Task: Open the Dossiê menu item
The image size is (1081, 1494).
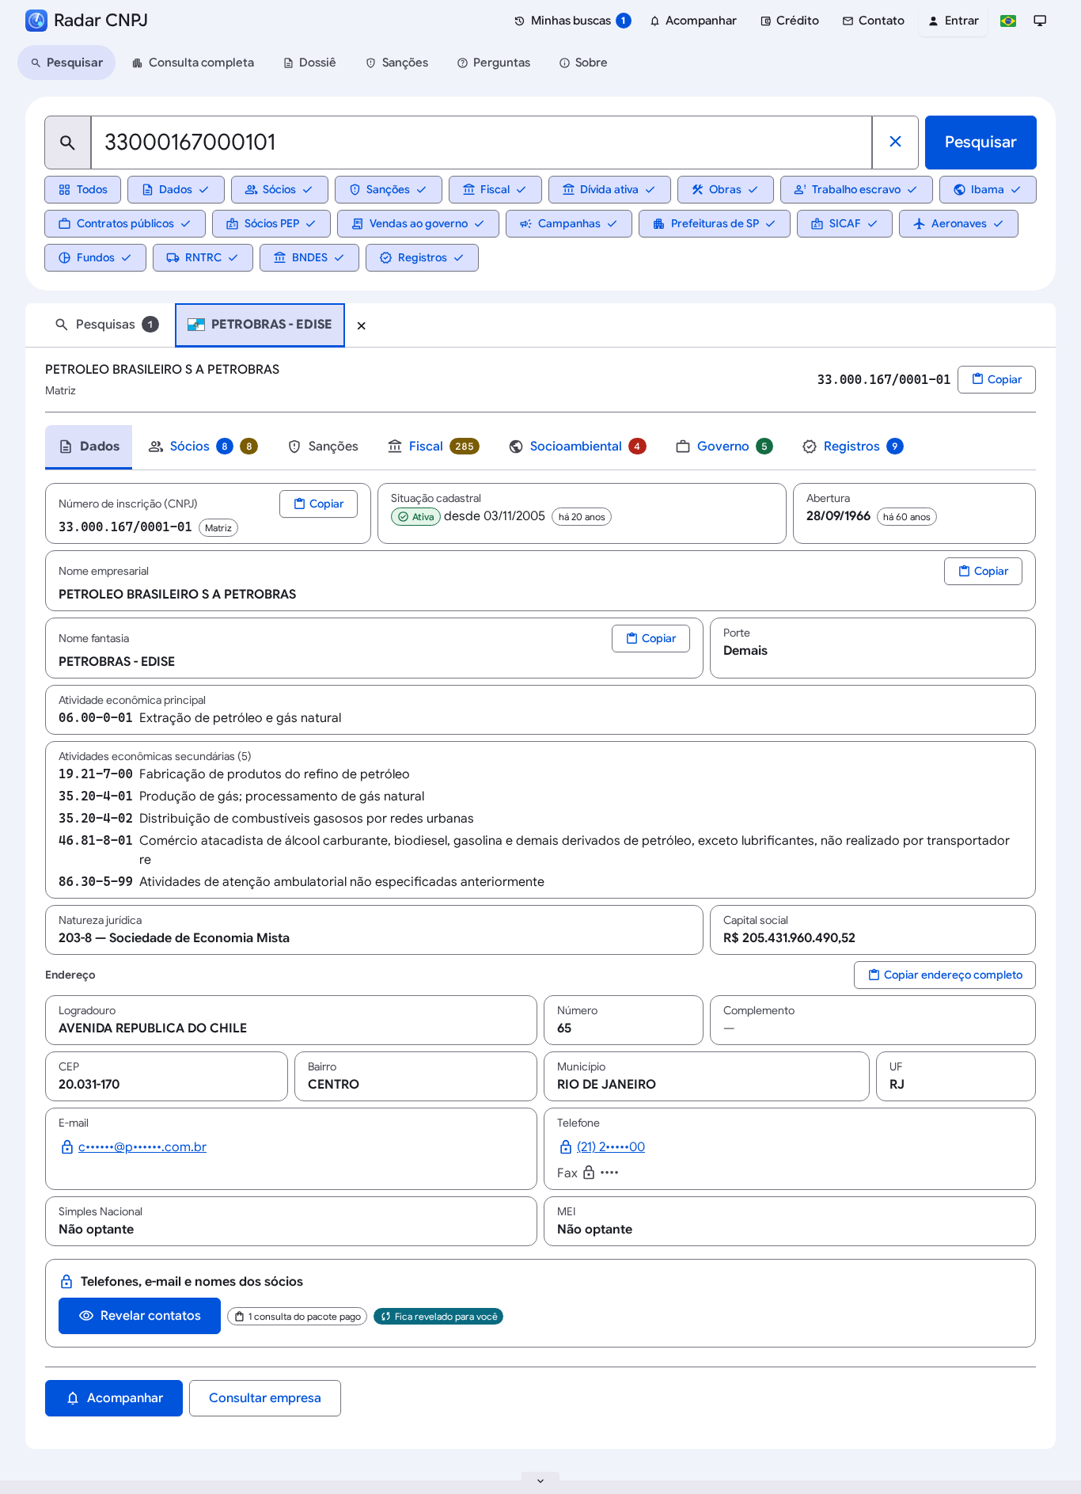Action: pos(309,63)
